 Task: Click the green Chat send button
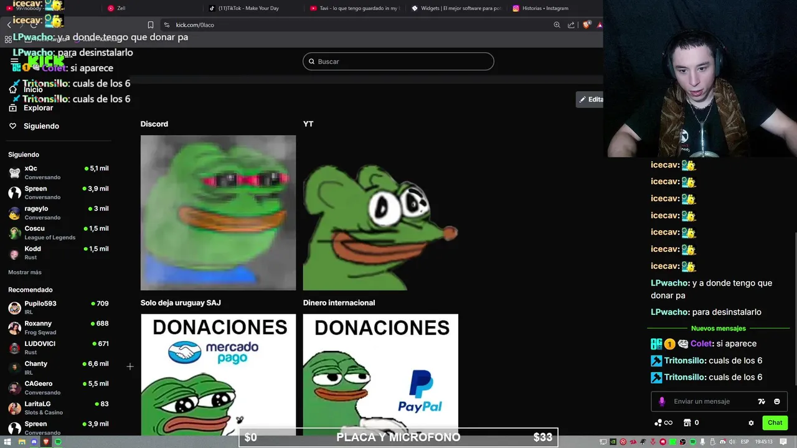coord(775,422)
